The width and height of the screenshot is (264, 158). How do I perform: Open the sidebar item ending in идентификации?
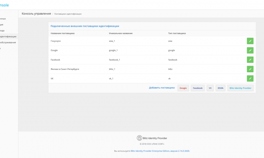(x=8, y=36)
